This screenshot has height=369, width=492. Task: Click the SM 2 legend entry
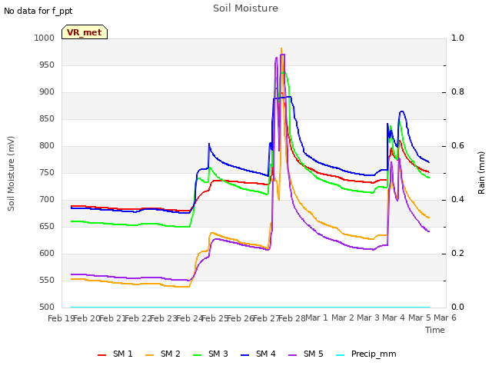[x=163, y=354]
